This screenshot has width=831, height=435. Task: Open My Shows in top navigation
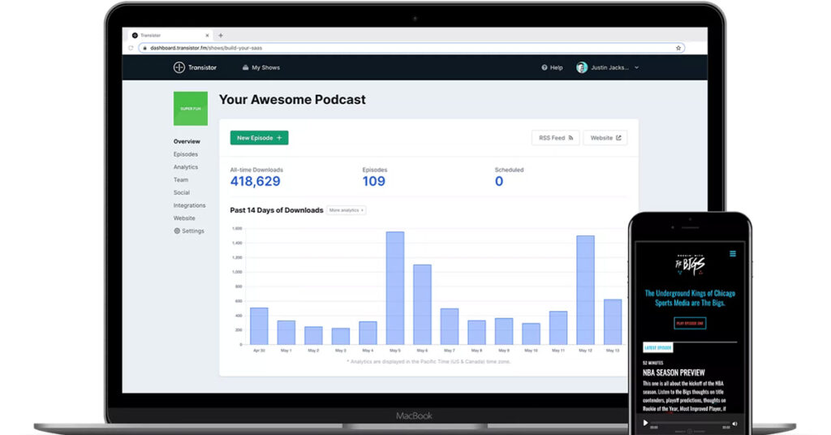260,67
